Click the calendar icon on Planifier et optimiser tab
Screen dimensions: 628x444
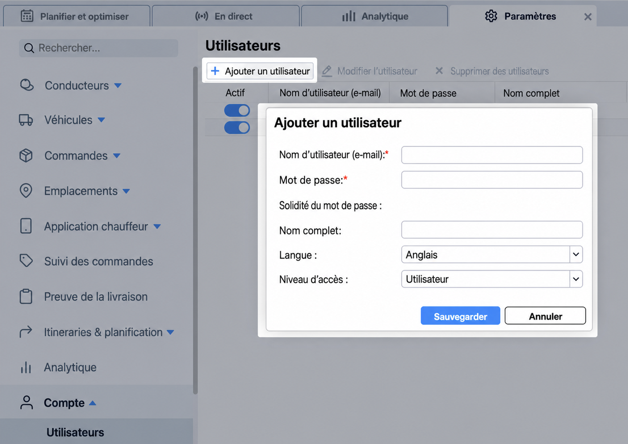pyautogui.click(x=27, y=16)
